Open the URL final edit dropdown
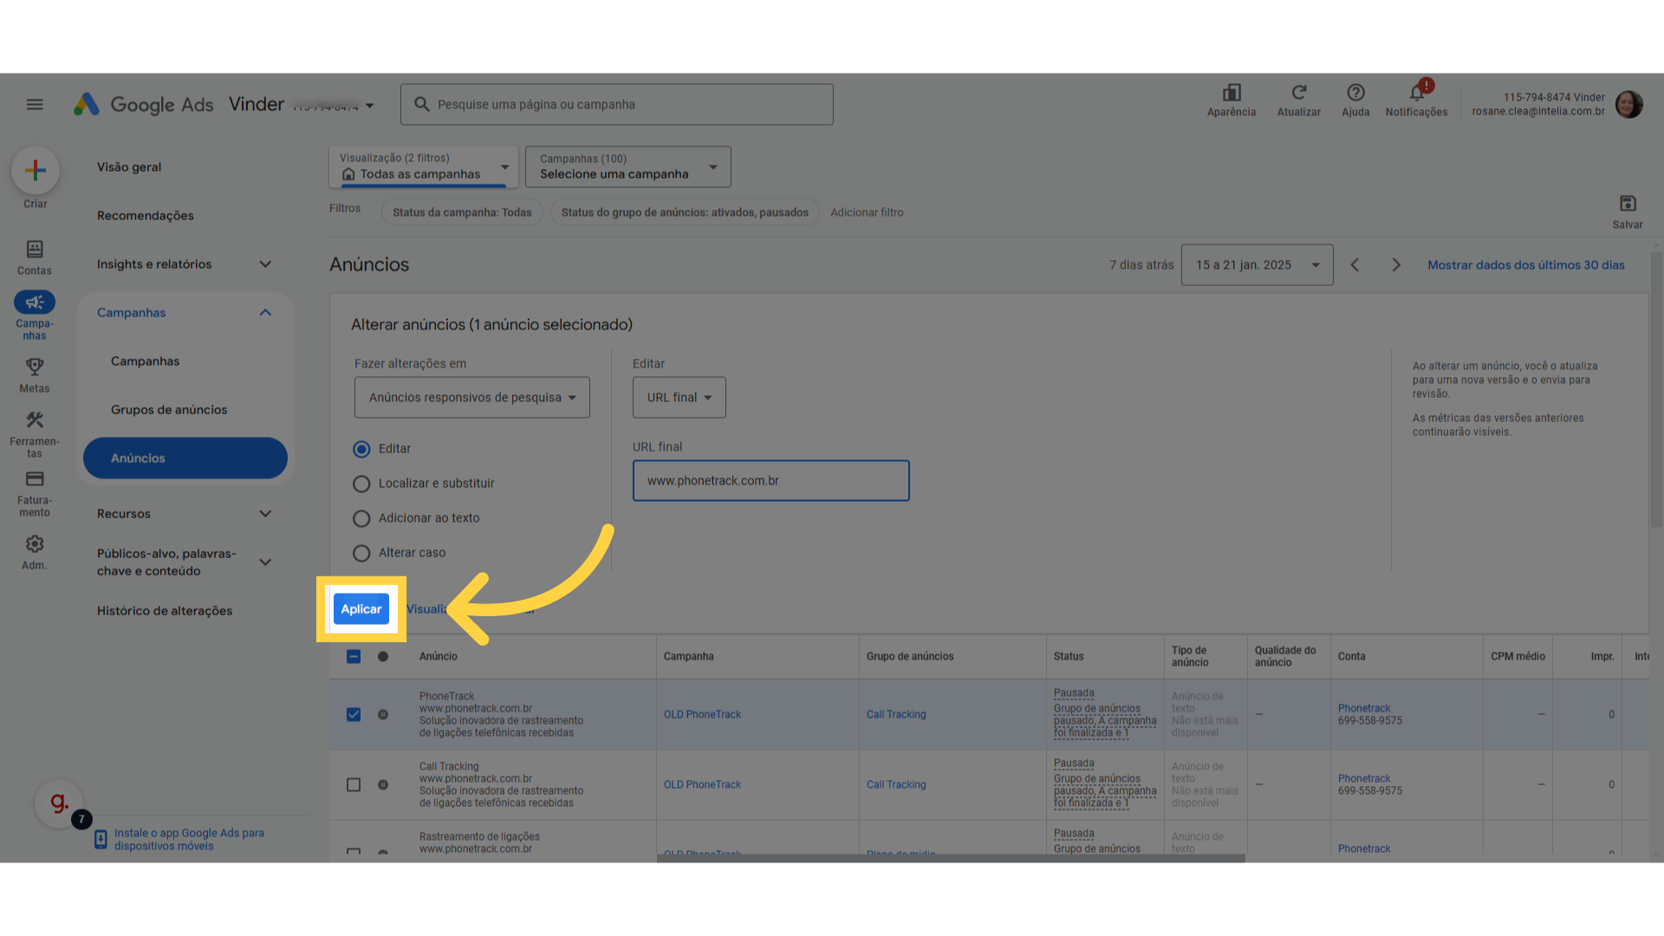1664x936 pixels. coord(679,398)
